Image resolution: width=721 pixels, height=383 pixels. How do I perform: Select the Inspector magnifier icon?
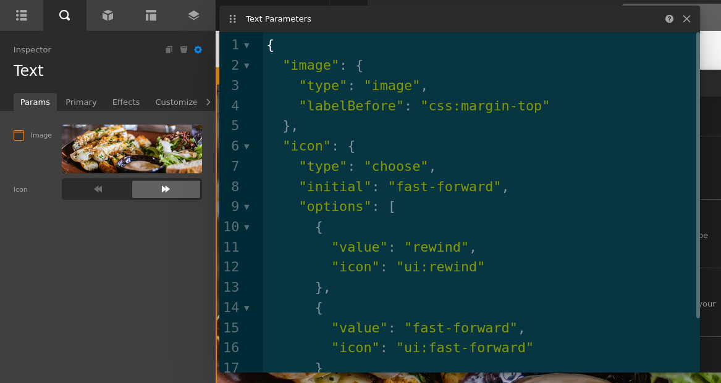pos(64,15)
